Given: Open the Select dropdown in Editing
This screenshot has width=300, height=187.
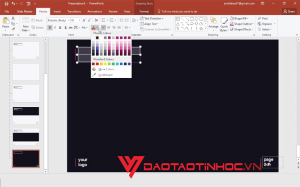Looking at the screenshot, I should tap(264, 30).
